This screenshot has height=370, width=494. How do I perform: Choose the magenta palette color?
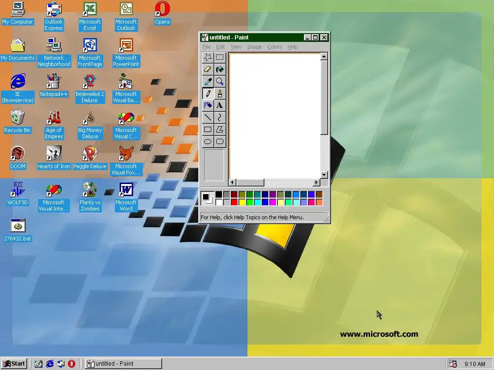click(x=273, y=202)
